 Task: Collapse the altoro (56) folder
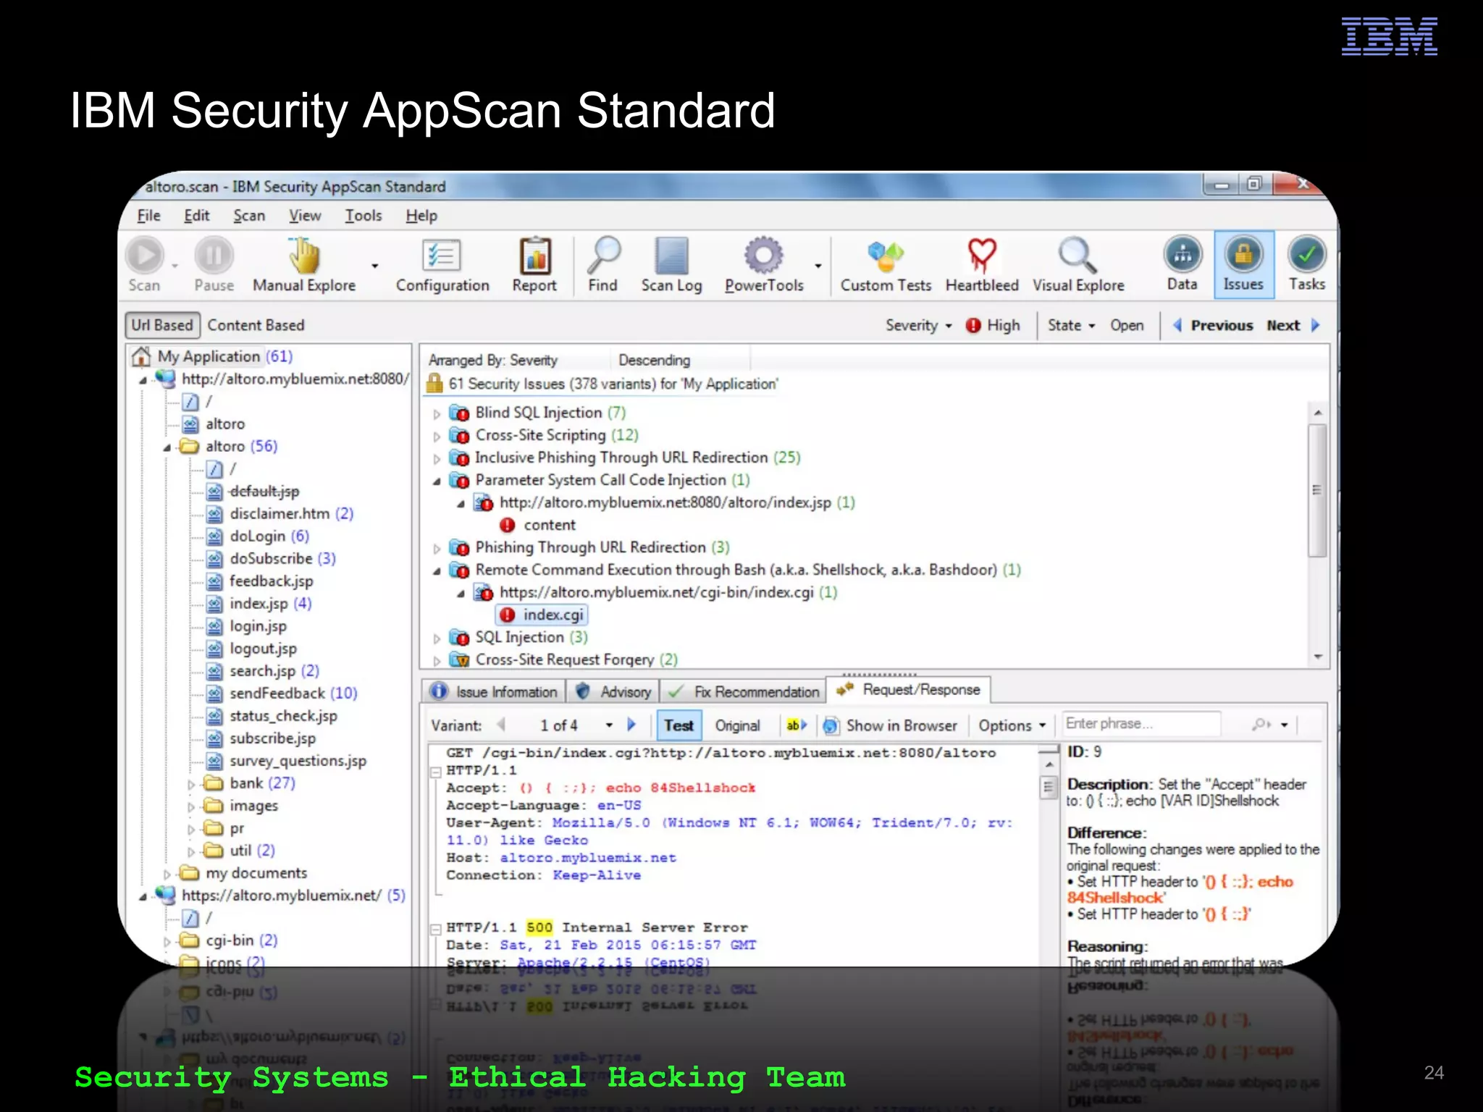pos(167,447)
